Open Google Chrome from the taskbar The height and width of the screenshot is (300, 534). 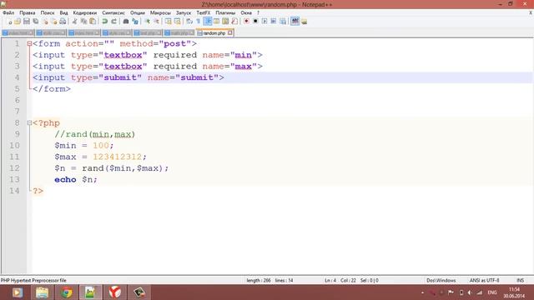[67, 292]
